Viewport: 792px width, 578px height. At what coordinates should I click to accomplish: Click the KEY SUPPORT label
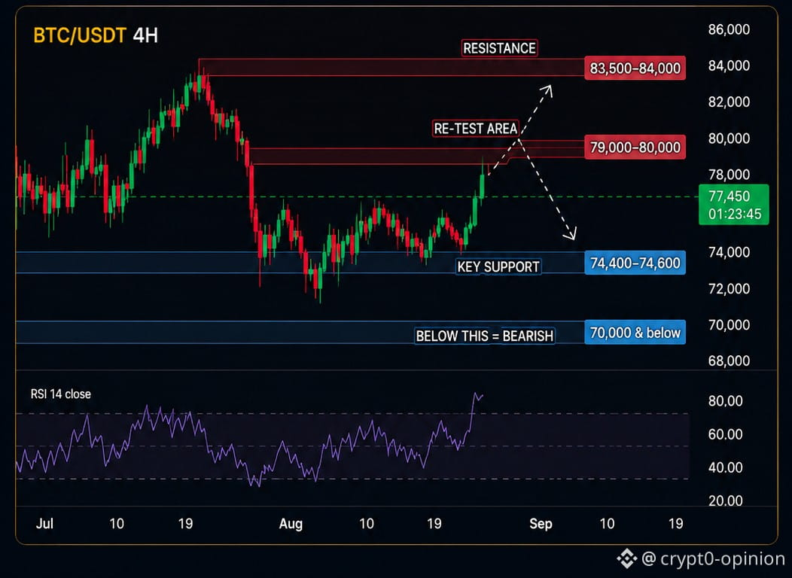pos(498,266)
